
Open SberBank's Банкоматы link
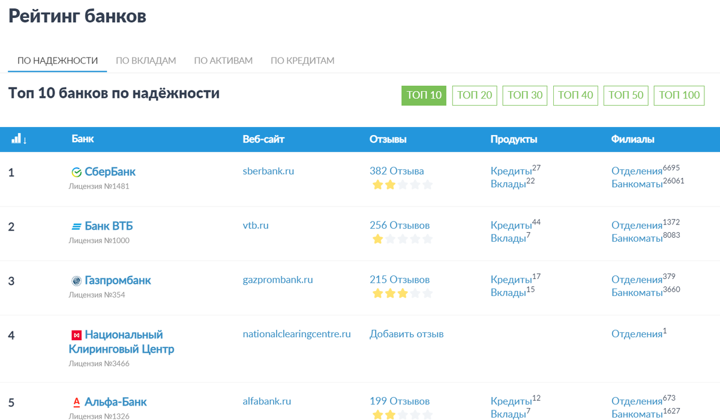[637, 184]
